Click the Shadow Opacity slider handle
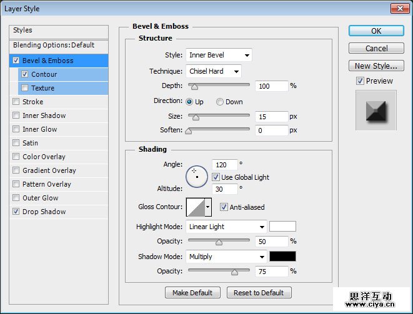 (234, 272)
